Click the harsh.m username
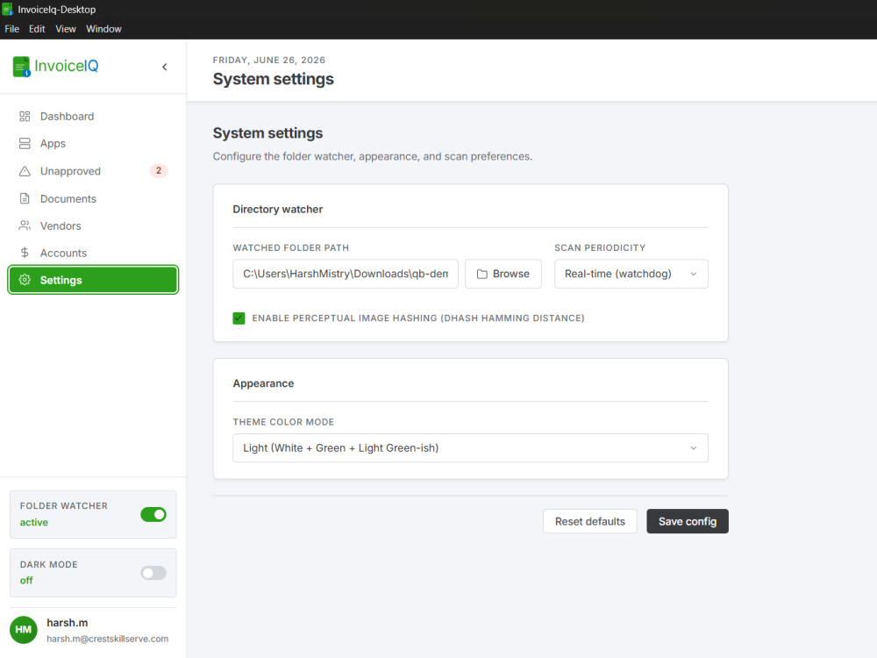Image resolution: width=877 pixels, height=658 pixels. (68, 623)
